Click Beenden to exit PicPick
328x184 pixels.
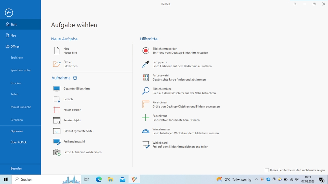(16, 169)
